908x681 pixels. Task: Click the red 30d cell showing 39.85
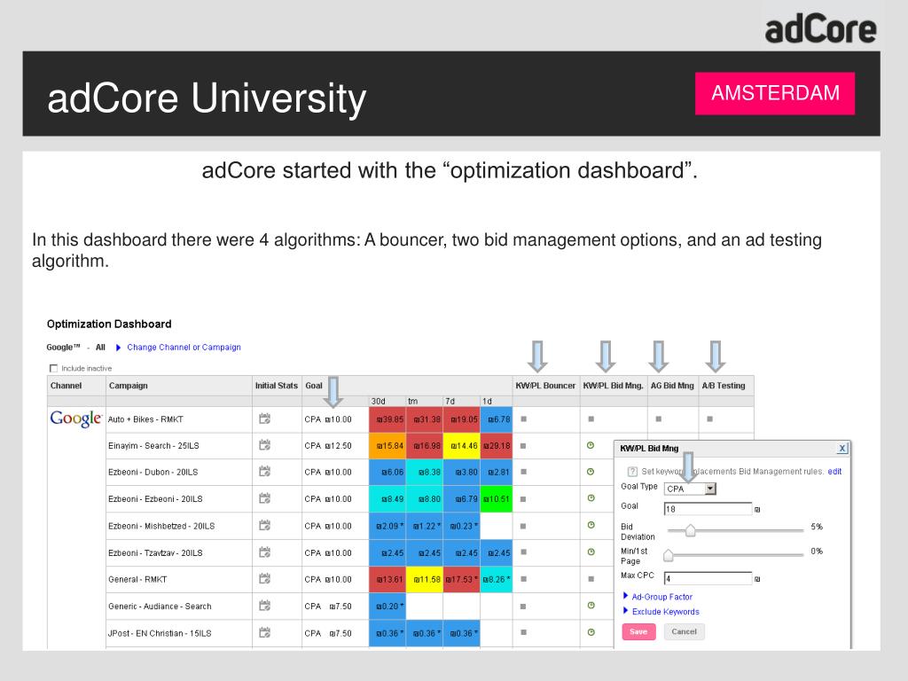(x=387, y=419)
